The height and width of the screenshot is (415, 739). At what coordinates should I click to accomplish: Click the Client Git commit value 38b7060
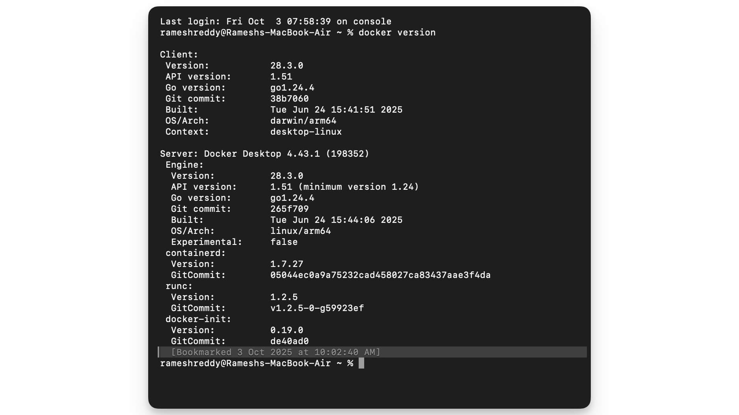coord(289,98)
